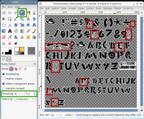Image resolution: width=144 pixels, height=119 pixels.
Task: Open the Colors menu
Action: tap(90, 8)
